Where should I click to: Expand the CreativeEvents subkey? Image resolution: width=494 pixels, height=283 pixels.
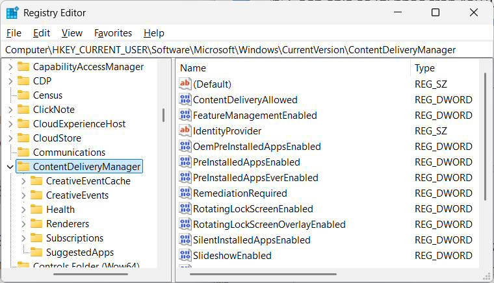[23, 195]
